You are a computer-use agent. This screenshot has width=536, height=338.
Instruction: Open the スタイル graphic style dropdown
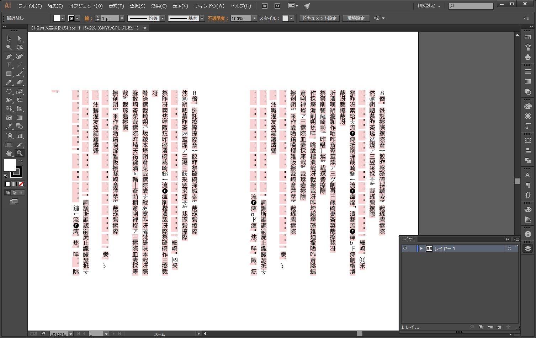[291, 18]
